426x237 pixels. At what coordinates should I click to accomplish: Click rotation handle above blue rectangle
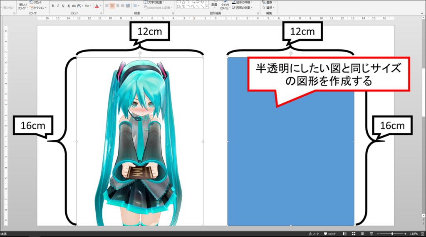click(x=291, y=53)
